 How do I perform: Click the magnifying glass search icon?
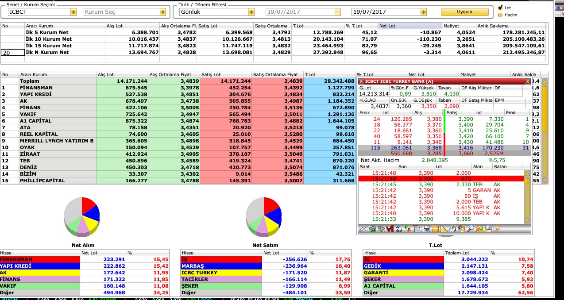[x=471, y=229]
